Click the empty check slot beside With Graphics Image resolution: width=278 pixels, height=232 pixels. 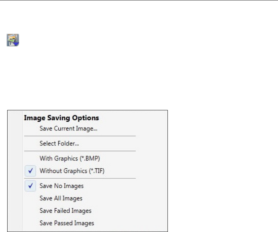click(x=31, y=158)
